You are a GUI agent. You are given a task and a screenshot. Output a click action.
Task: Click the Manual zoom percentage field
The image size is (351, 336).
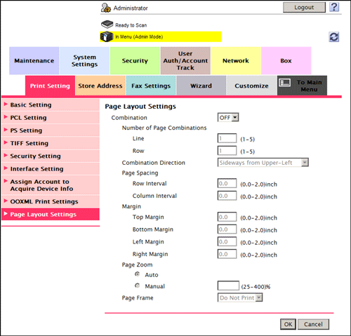point(228,285)
